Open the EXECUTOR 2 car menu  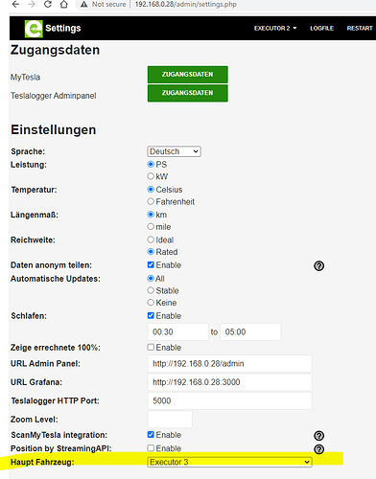point(275,28)
